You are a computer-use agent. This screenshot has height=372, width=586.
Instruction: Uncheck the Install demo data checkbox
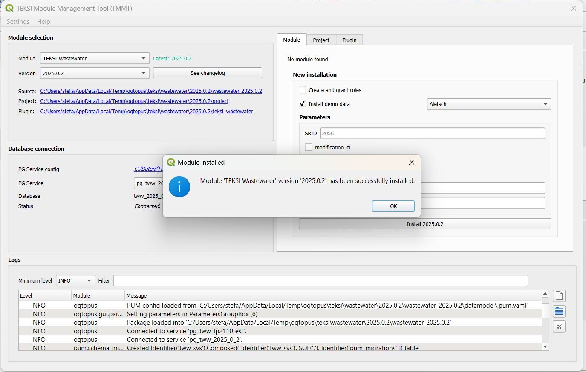click(x=303, y=104)
